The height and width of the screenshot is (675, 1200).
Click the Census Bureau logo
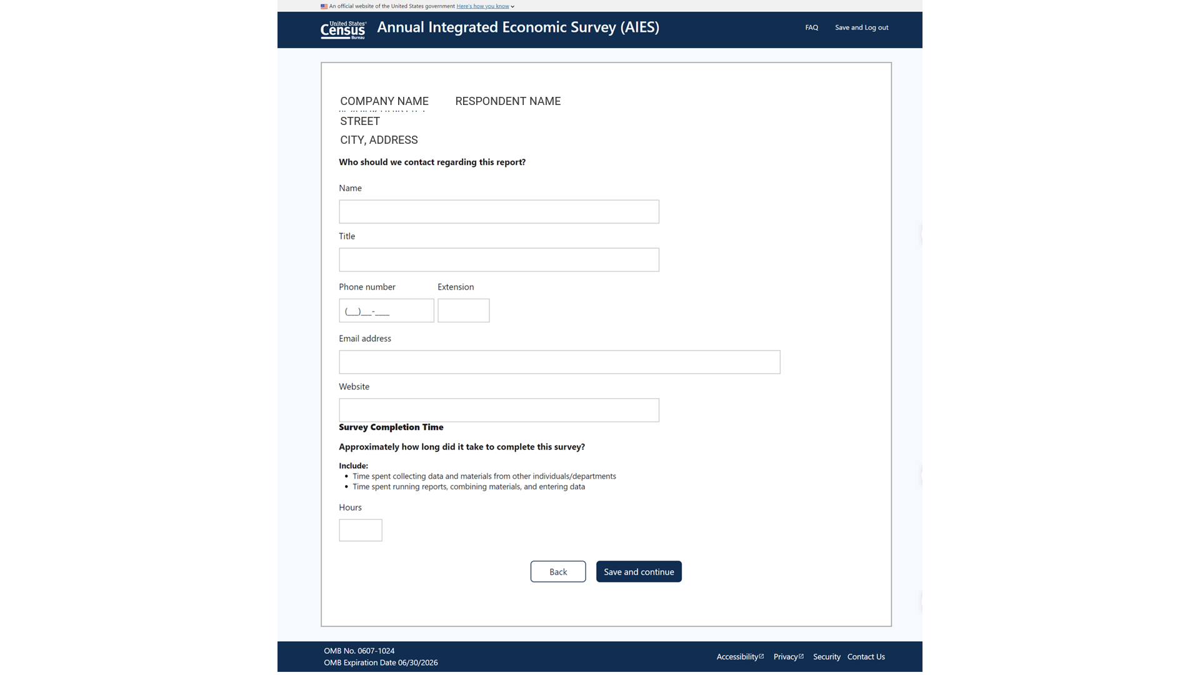point(343,29)
